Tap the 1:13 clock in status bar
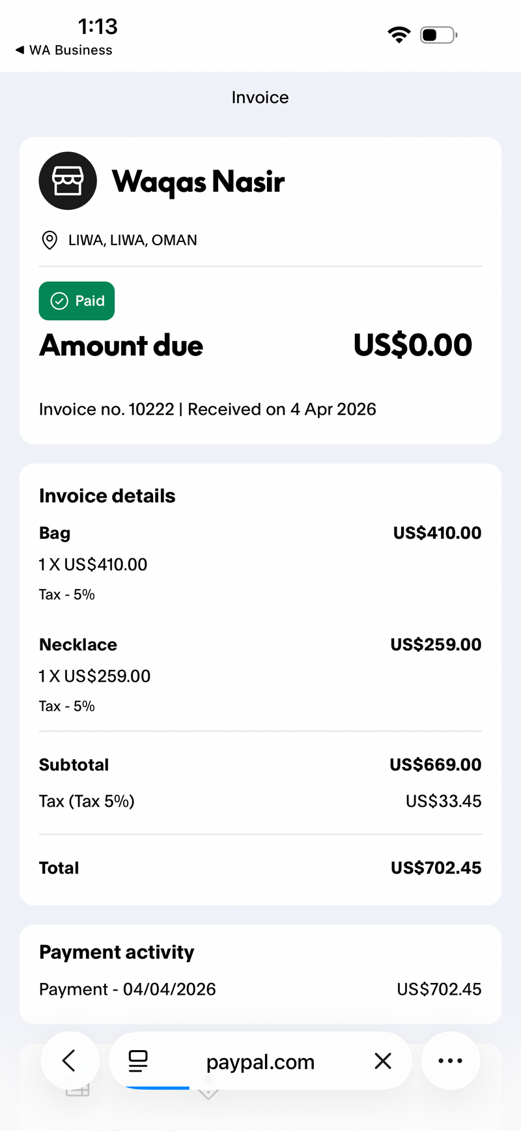521x1131 pixels. (98, 26)
